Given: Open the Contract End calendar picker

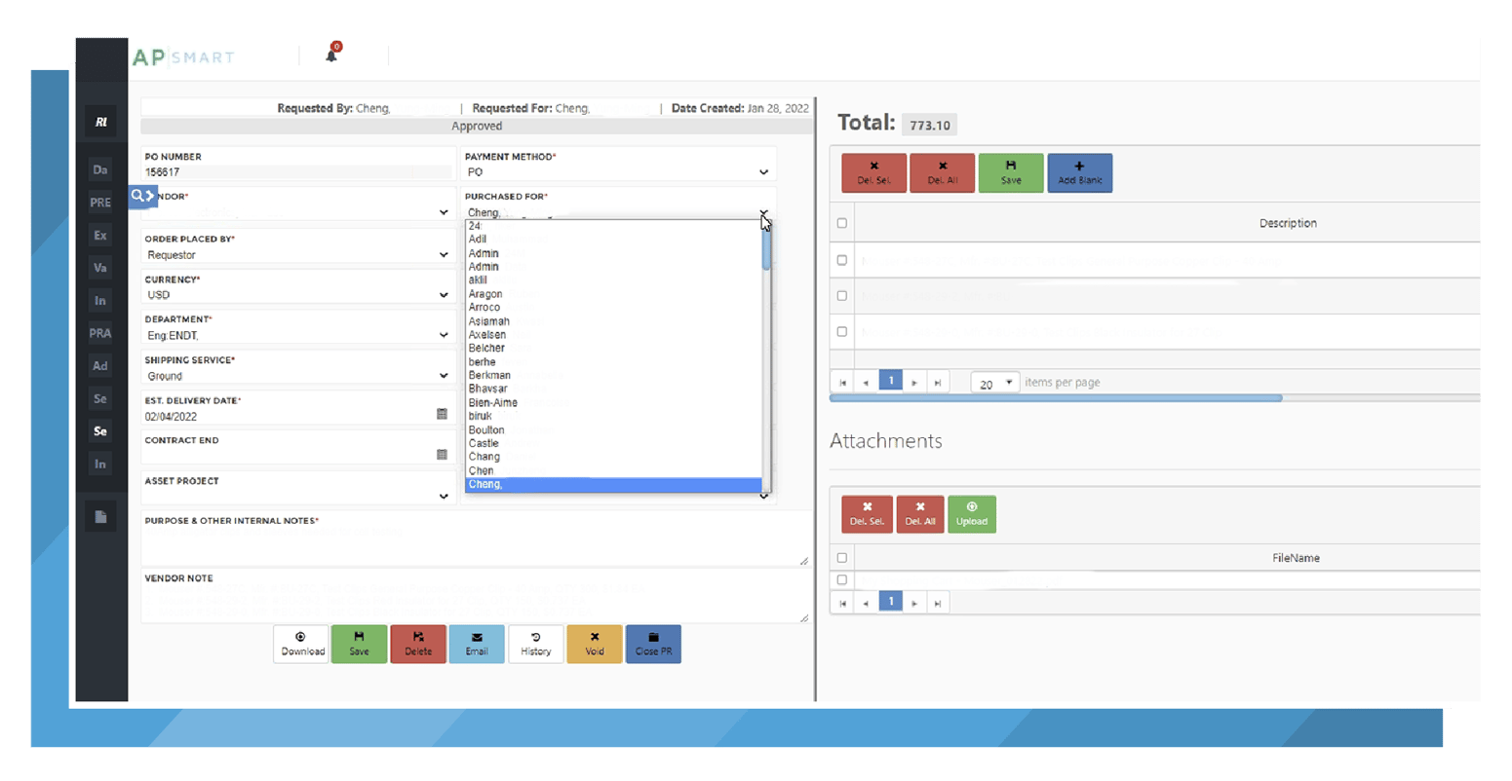Looking at the screenshot, I should click(442, 454).
